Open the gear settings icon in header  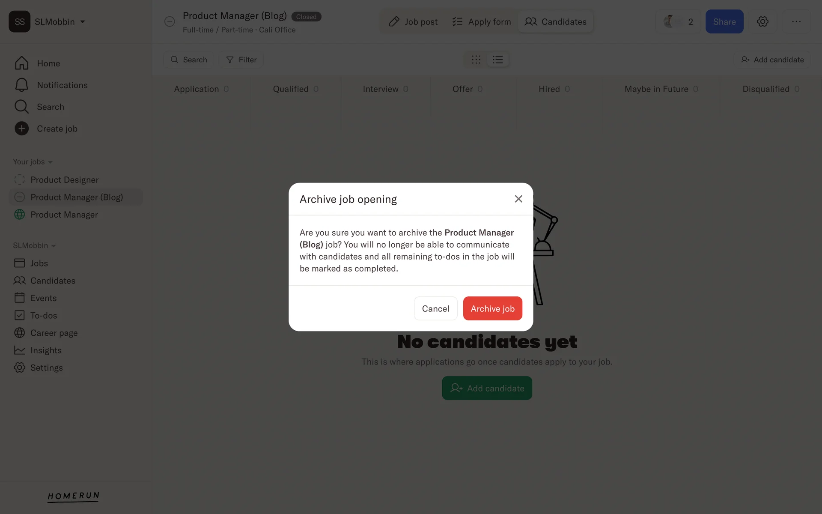[762, 21]
